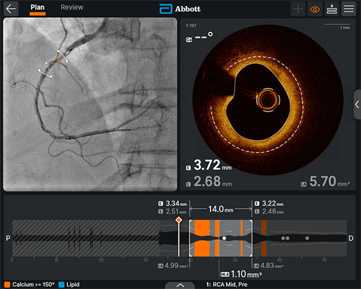Switch to the Plan tab
Image resolution: width=361 pixels, height=289 pixels.
tap(37, 7)
